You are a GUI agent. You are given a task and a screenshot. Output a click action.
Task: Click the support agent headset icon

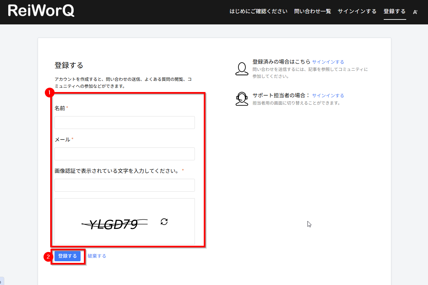(242, 99)
